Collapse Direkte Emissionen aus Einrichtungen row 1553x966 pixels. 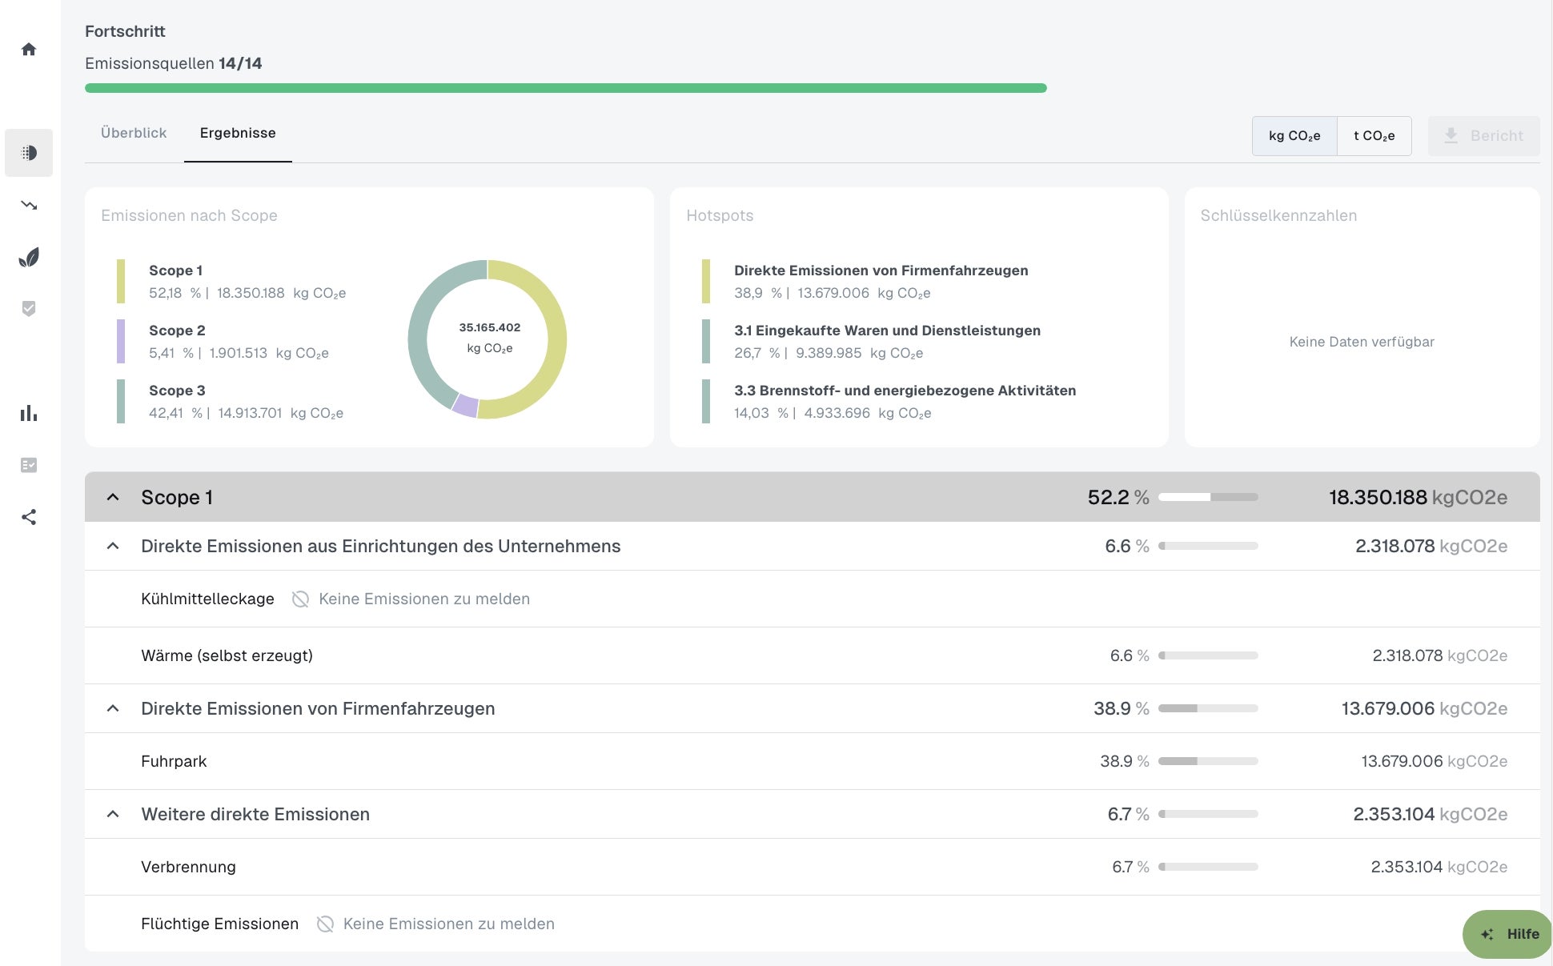(x=113, y=546)
